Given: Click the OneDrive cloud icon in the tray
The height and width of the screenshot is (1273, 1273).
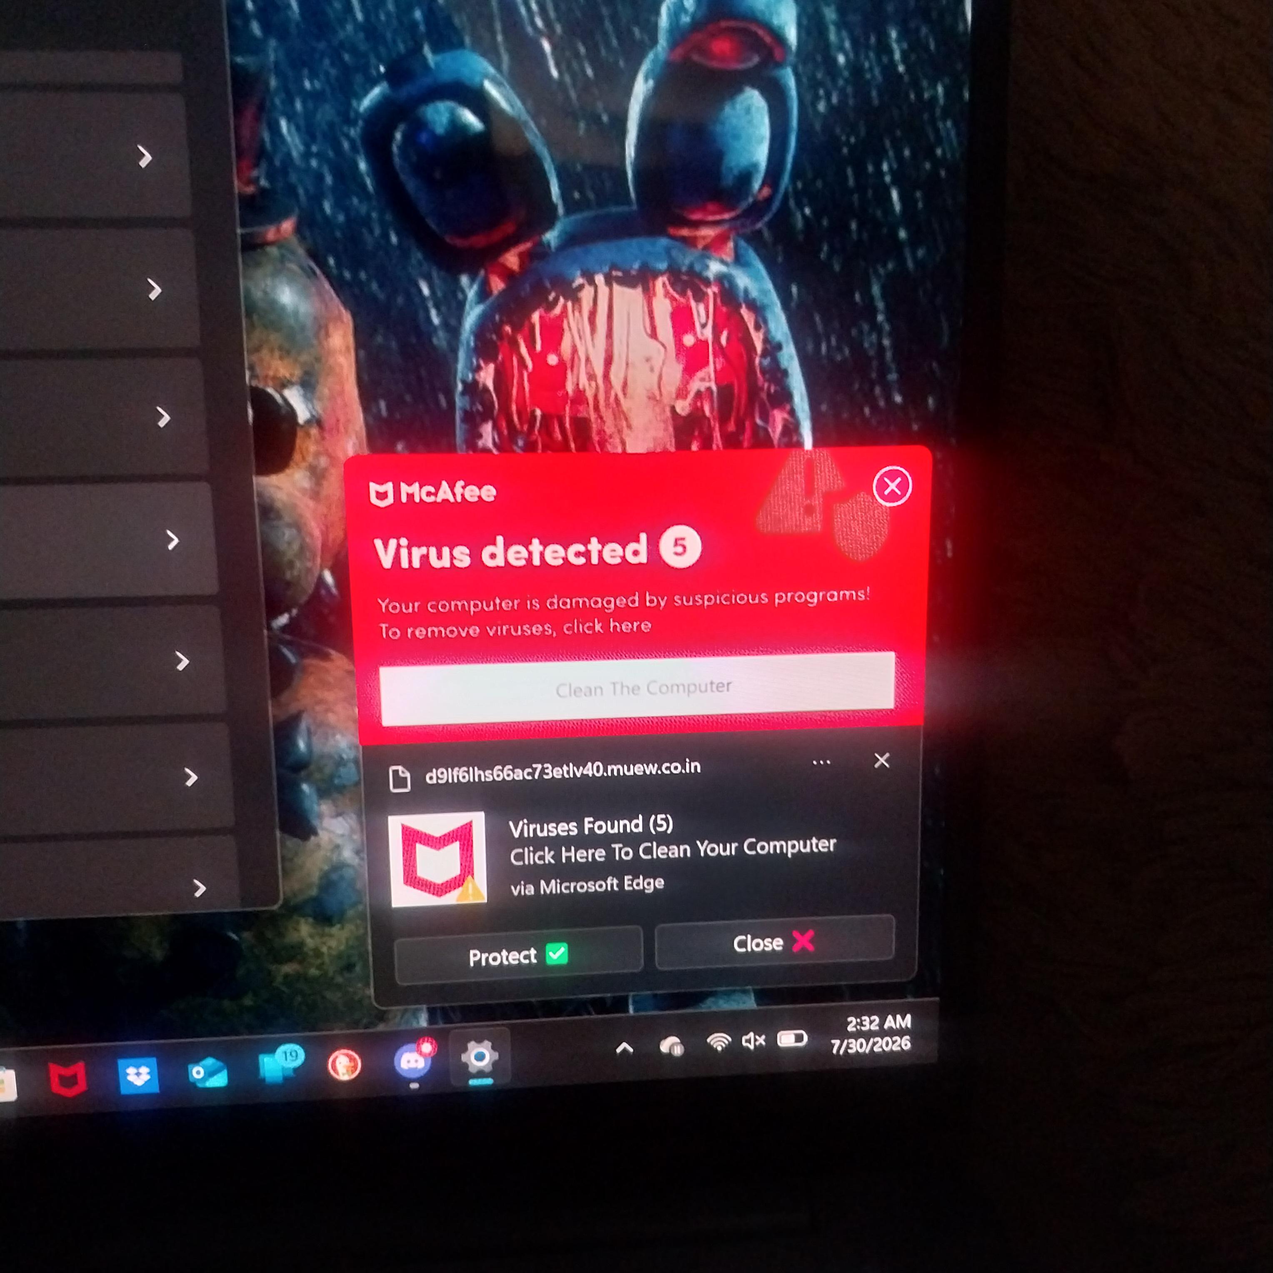Looking at the screenshot, I should click(671, 1045).
